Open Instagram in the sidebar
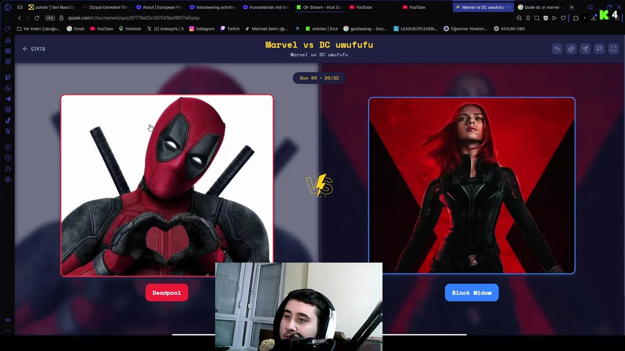 pyautogui.click(x=8, y=110)
